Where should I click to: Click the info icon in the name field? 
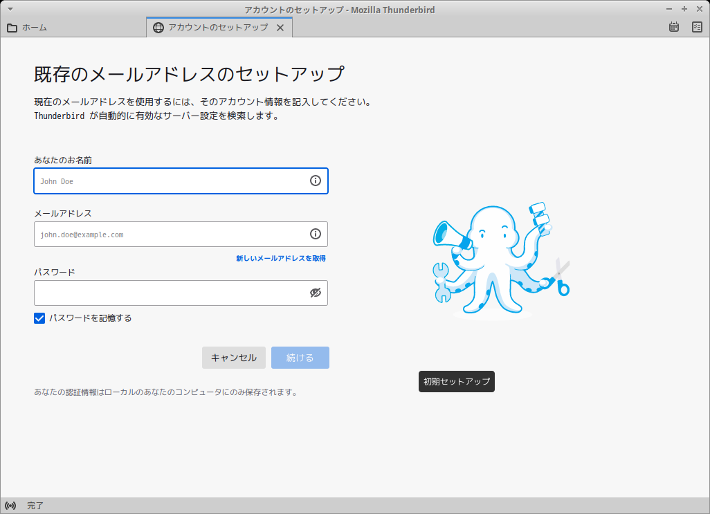(315, 181)
